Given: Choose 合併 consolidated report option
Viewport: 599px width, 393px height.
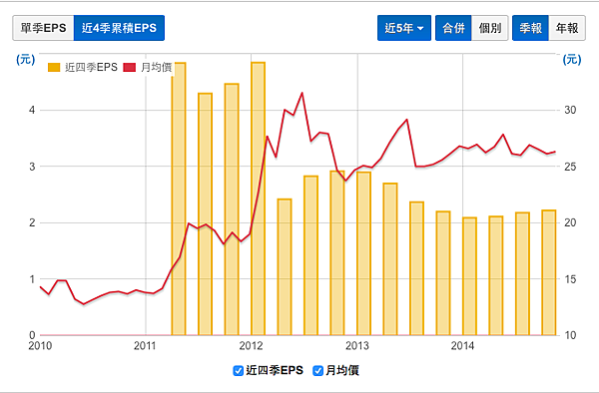Looking at the screenshot, I should (453, 28).
